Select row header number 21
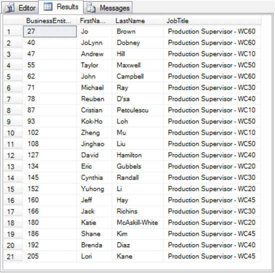275x273 pixels. 13,256
